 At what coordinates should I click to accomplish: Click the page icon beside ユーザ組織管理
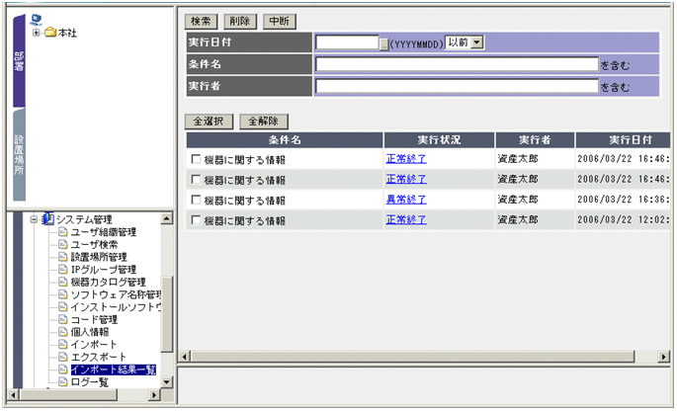(63, 232)
